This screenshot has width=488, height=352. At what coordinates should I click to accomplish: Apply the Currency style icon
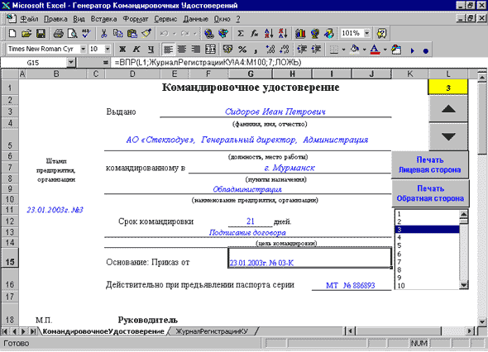227,49
